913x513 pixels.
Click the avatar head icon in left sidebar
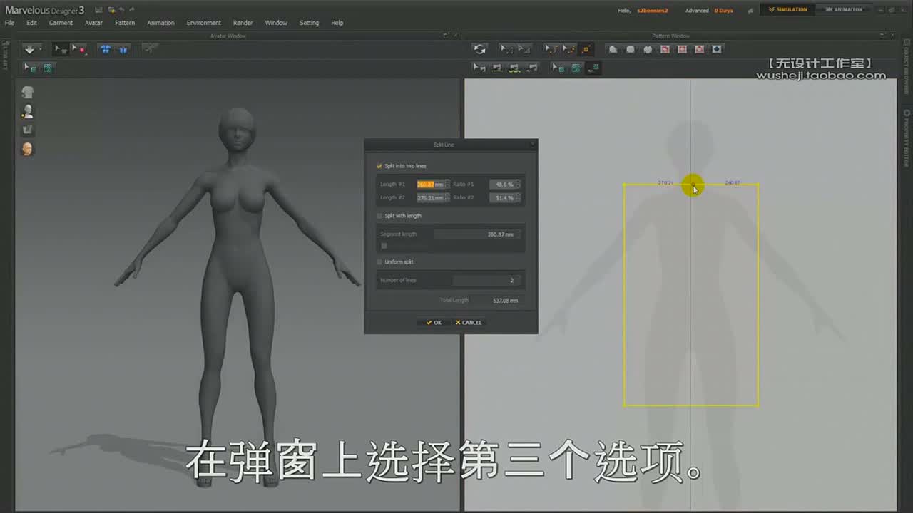(28, 93)
